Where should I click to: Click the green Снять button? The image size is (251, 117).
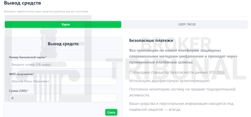[111, 112]
